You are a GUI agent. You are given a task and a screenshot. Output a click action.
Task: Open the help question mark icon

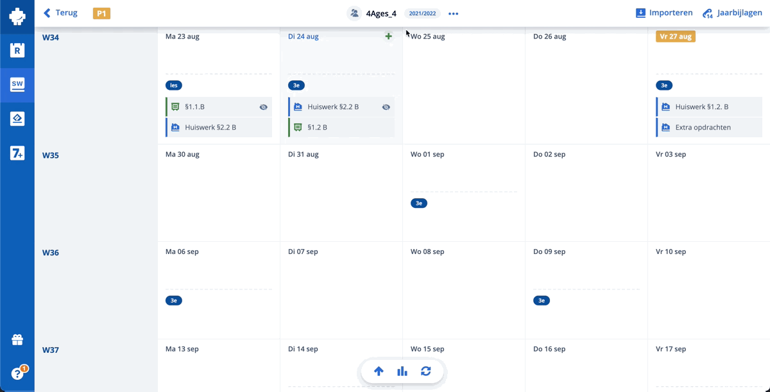[x=17, y=373]
